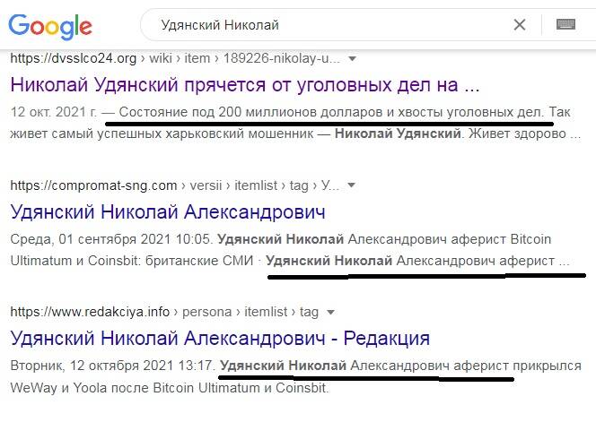
Task: Expand options arrow beside dvsslco24.org result
Action: pos(352,59)
